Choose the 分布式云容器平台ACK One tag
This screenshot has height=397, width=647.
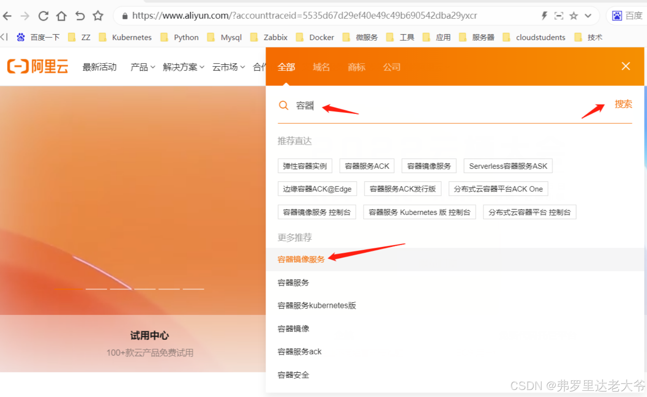pos(498,189)
